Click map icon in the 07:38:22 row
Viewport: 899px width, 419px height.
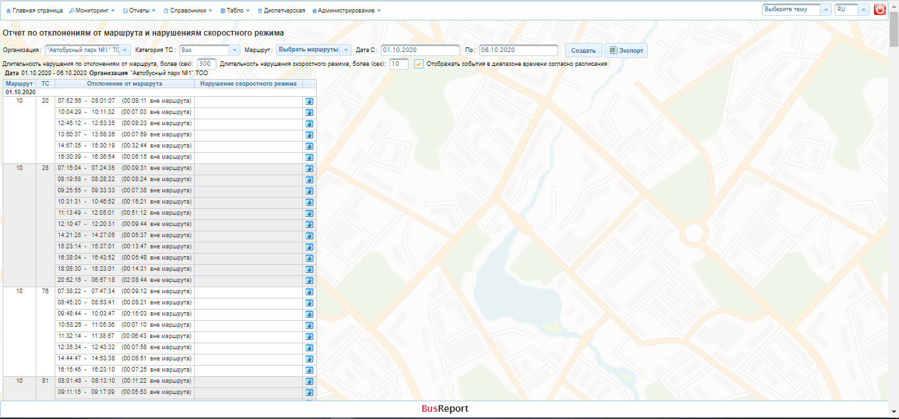coord(310,292)
